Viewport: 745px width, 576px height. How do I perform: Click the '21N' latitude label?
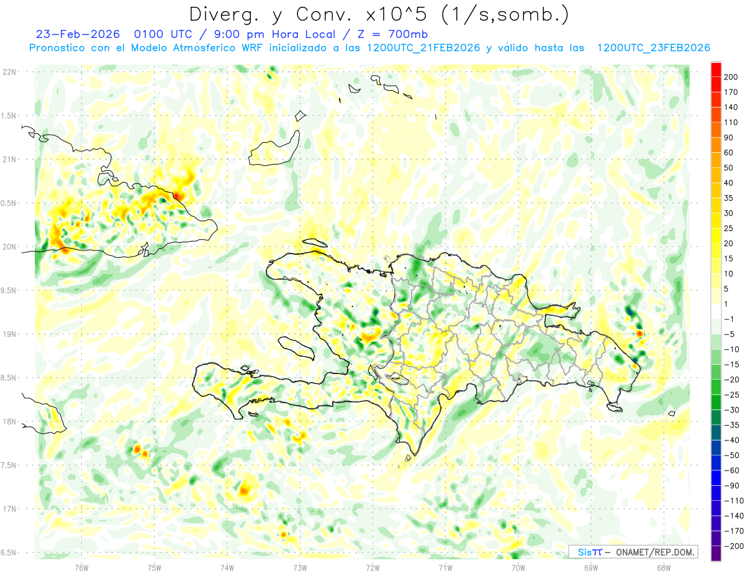9,160
